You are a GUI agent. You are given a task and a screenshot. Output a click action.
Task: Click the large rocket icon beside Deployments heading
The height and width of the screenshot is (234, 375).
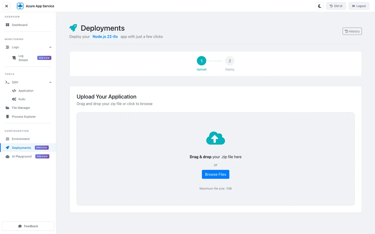click(x=73, y=28)
